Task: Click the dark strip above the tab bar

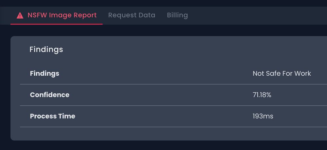Action: (x=163, y=3)
